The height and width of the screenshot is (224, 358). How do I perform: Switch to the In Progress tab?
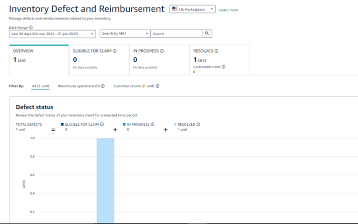(x=159, y=60)
